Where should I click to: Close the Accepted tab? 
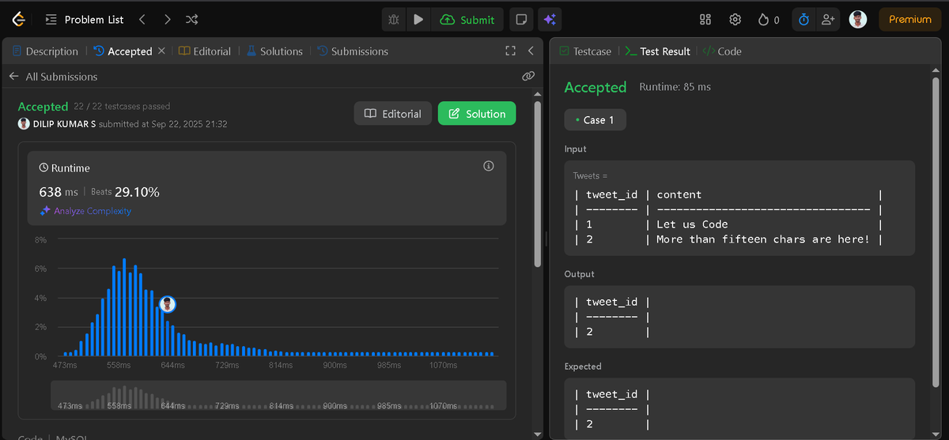tap(161, 51)
